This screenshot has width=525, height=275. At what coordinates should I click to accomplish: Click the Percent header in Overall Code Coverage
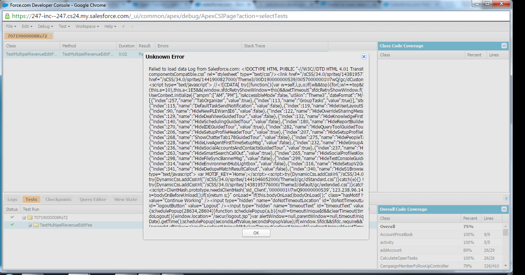(x=472, y=218)
